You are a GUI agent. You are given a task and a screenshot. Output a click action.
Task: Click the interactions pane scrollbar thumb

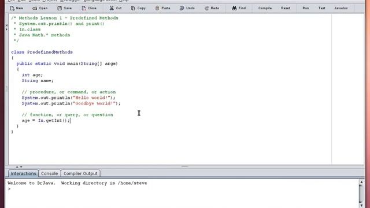click(x=361, y=194)
